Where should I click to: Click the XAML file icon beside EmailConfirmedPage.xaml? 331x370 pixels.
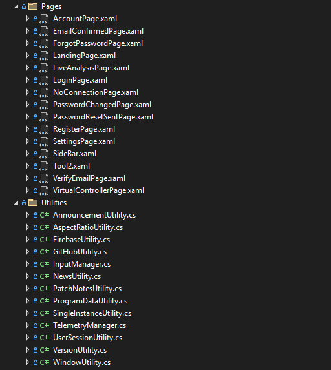(x=44, y=31)
